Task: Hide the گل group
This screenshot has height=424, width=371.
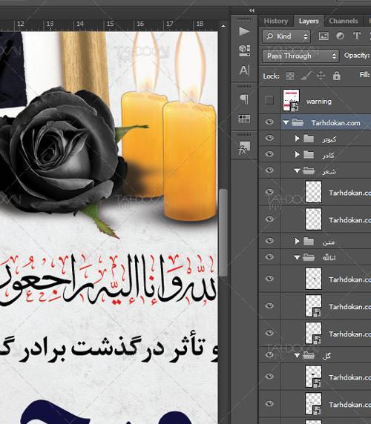Action: tap(269, 354)
